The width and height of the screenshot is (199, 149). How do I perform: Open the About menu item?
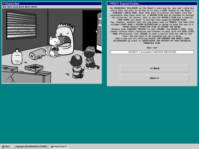tap(34, 7)
